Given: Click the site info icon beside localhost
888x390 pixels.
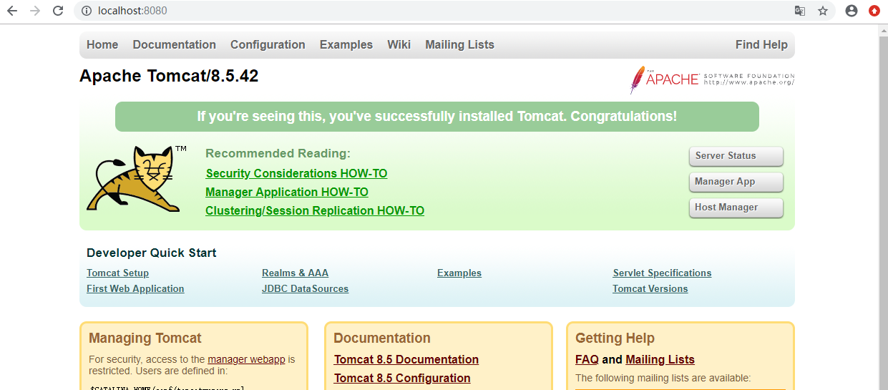Looking at the screenshot, I should click(x=86, y=11).
